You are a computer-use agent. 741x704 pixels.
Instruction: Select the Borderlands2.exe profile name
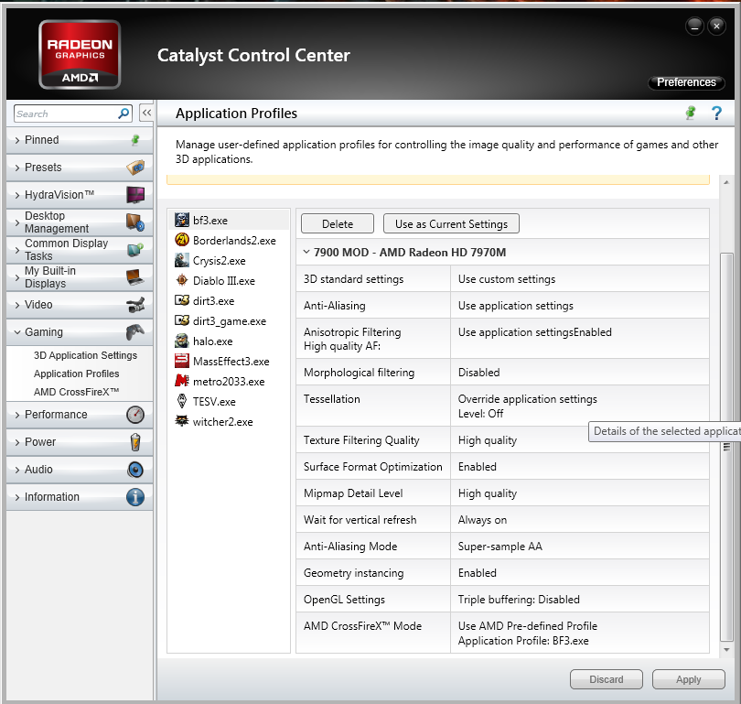pyautogui.click(x=234, y=241)
